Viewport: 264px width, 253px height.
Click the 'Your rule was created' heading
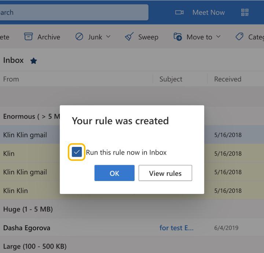(x=120, y=121)
